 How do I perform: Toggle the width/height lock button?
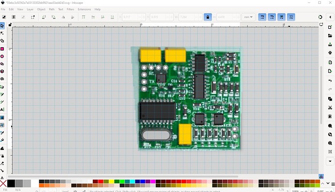point(208,17)
